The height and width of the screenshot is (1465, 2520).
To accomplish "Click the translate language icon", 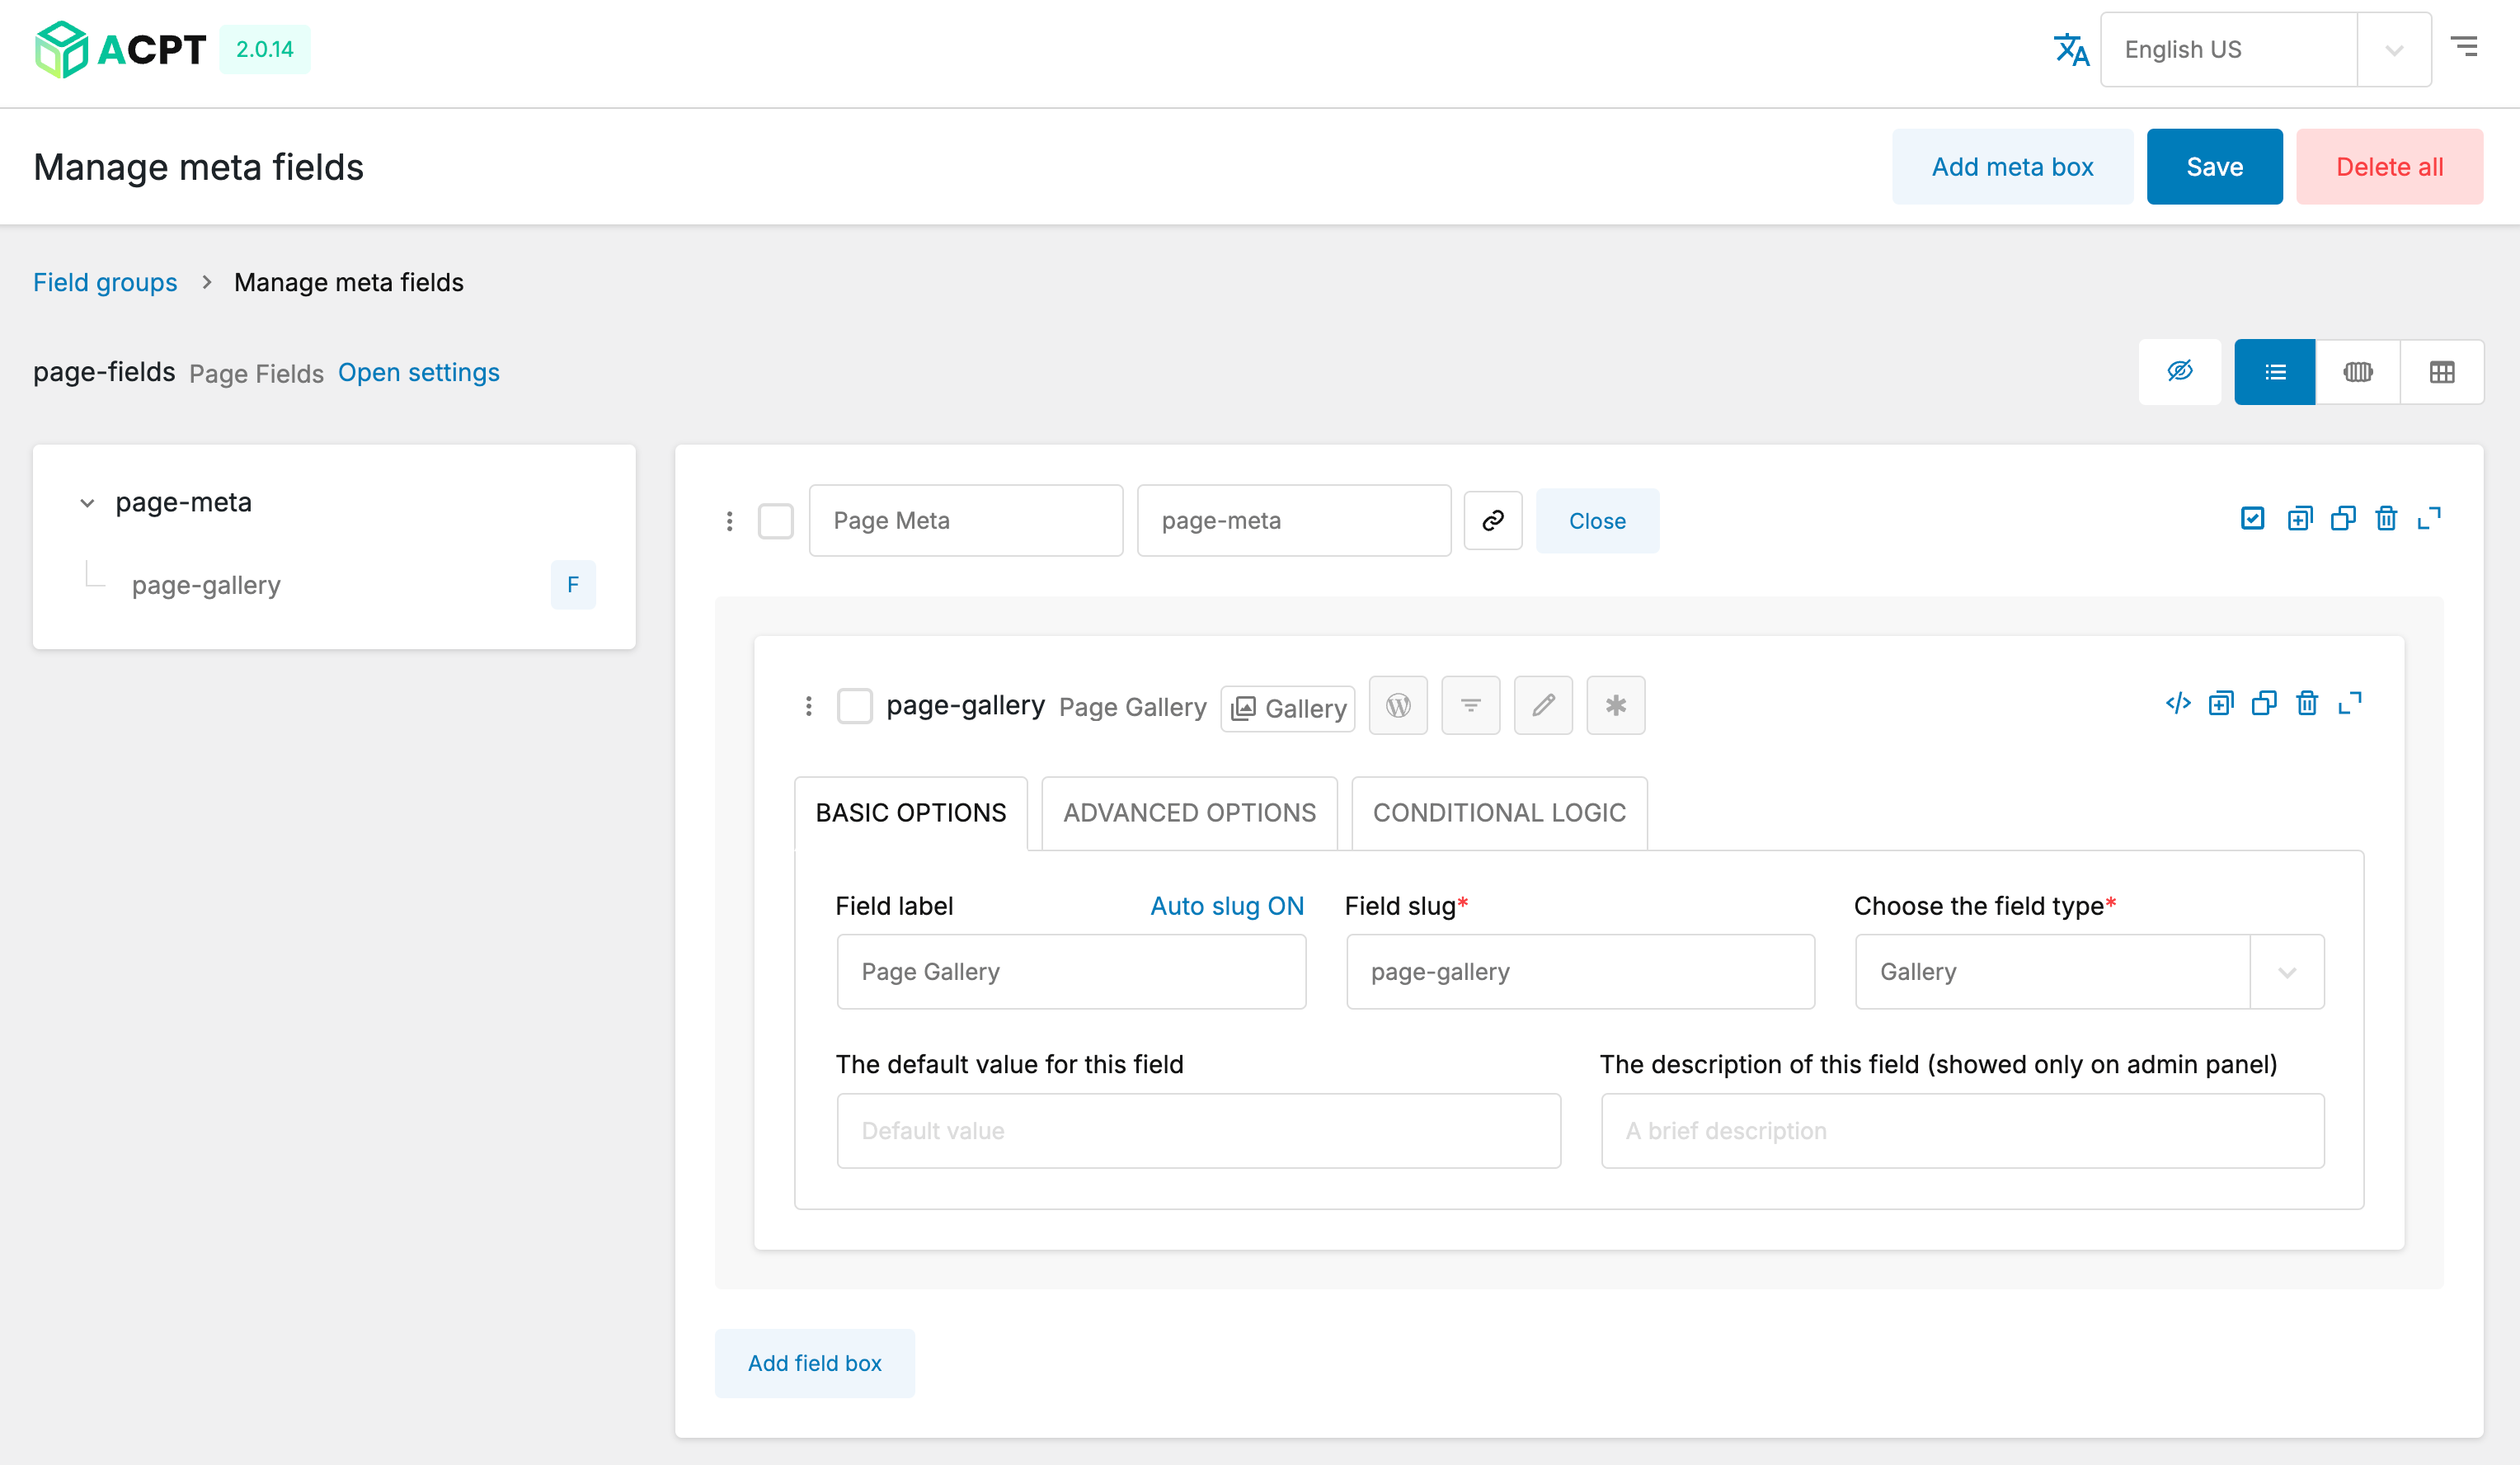I will coord(2071,49).
